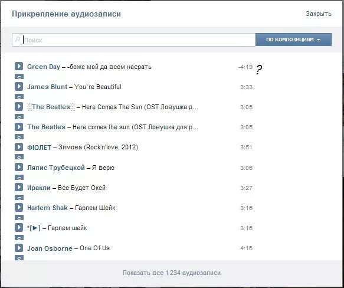Click the Прикрепление аудиозаписи dialog title
This screenshot has height=288, width=344.
pyautogui.click(x=66, y=14)
